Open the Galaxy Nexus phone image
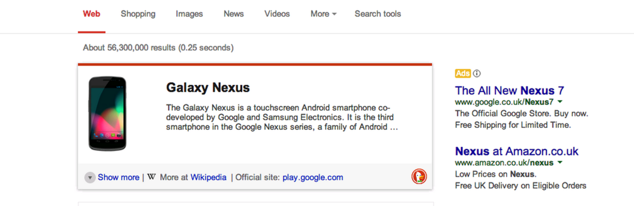The width and height of the screenshot is (634, 206). click(107, 113)
